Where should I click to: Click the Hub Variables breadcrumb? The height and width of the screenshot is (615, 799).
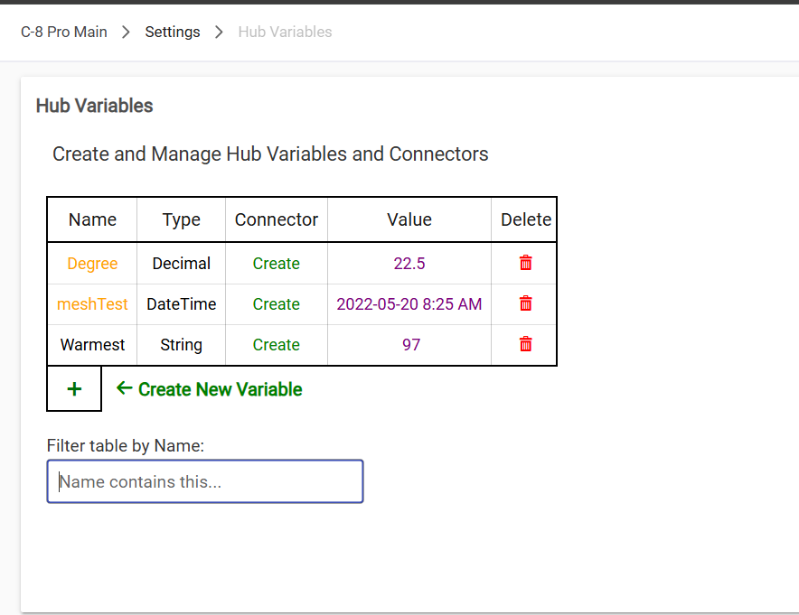[285, 32]
